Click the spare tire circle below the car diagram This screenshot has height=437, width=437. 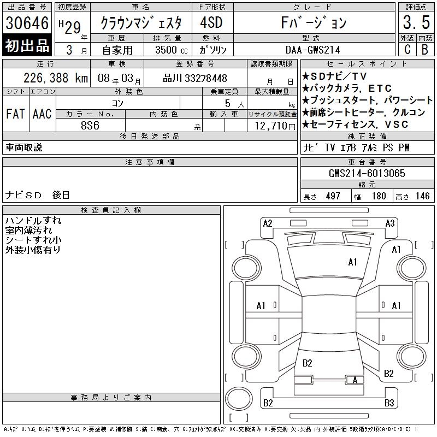(239, 399)
